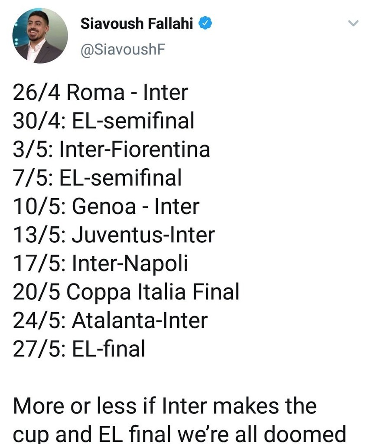Open the @SiavoushF handle link

[x=123, y=50]
